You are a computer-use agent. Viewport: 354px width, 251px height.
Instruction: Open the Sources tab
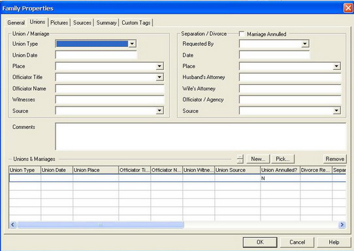coord(82,23)
